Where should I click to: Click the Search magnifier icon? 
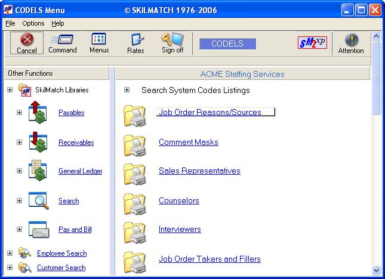[x=39, y=200]
